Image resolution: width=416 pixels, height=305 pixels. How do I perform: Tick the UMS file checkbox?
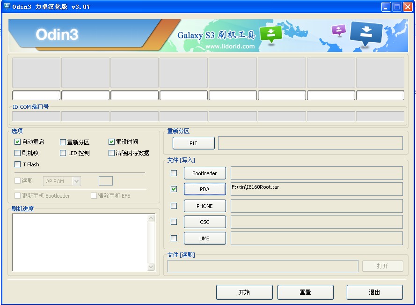(x=174, y=238)
